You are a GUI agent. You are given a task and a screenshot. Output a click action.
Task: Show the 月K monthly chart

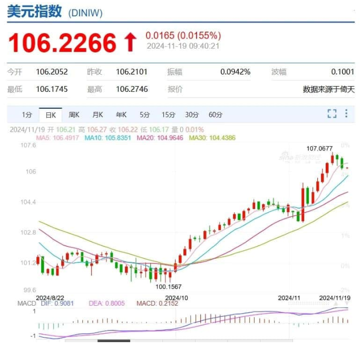97,115
